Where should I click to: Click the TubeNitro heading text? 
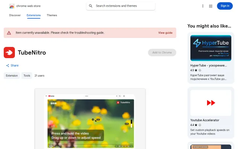click(x=32, y=53)
